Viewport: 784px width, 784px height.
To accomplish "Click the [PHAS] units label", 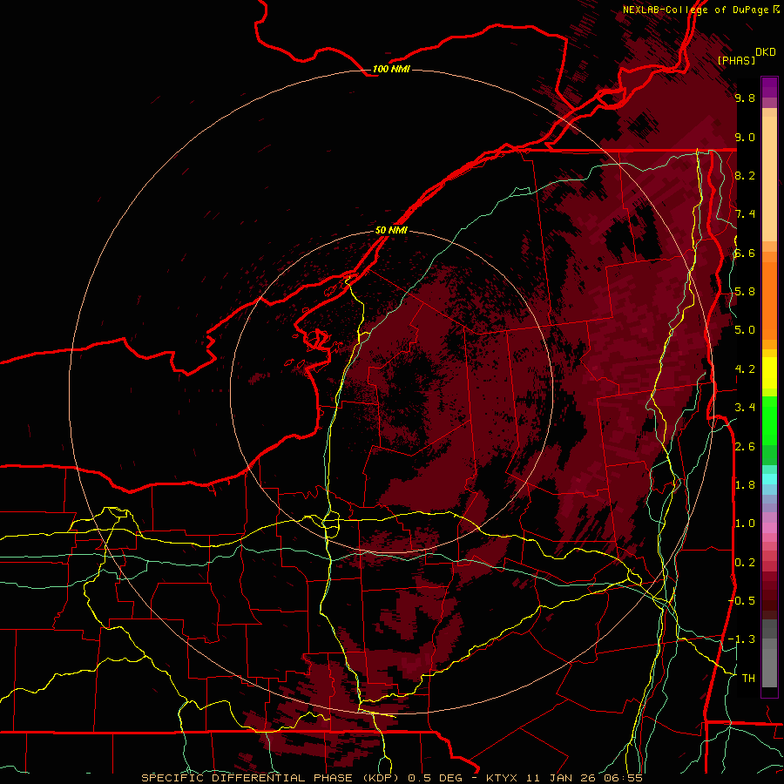I will coord(736,60).
